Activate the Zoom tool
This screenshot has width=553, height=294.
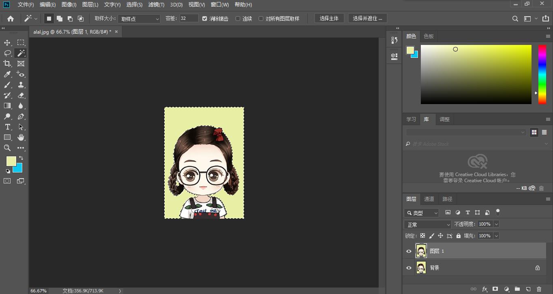point(7,148)
